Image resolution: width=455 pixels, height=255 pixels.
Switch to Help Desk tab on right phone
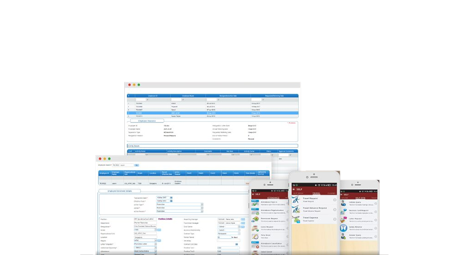pos(360,198)
